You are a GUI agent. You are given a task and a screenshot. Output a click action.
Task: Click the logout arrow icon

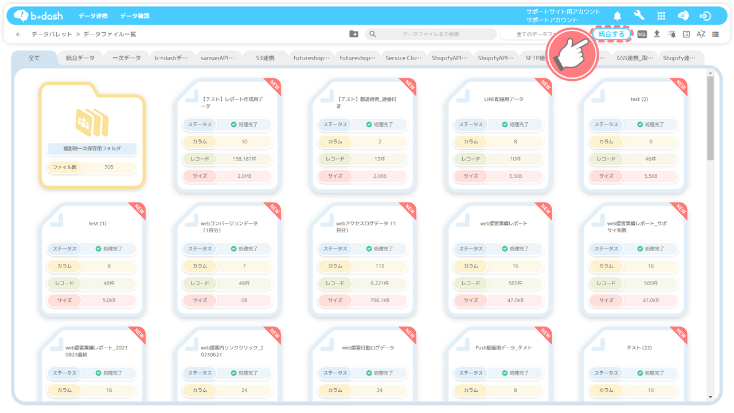click(x=705, y=16)
